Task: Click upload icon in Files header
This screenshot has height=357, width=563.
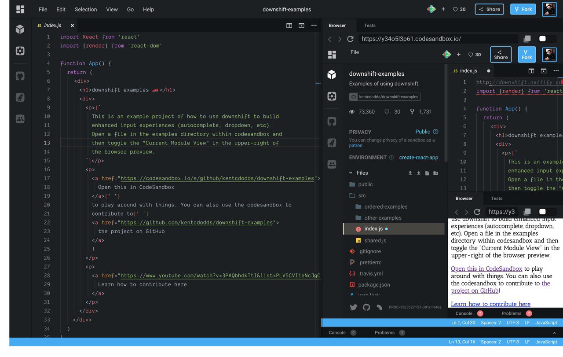Action: [x=418, y=173]
